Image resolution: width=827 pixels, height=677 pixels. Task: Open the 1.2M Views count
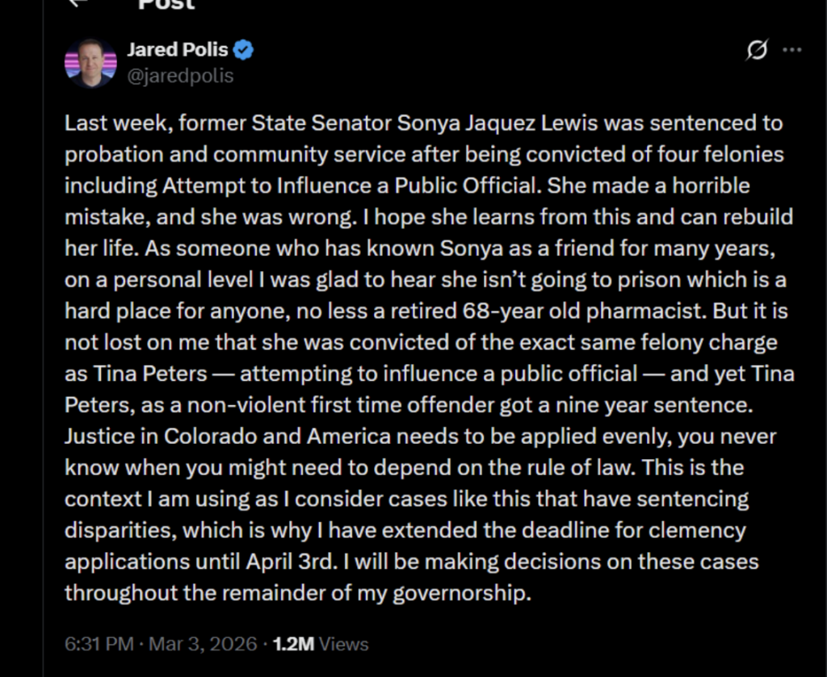[x=321, y=644]
